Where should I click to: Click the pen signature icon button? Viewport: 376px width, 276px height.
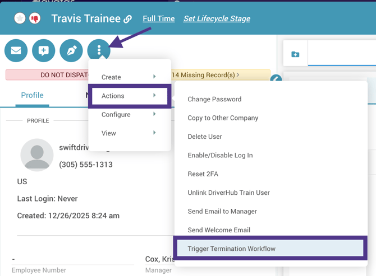tap(71, 51)
